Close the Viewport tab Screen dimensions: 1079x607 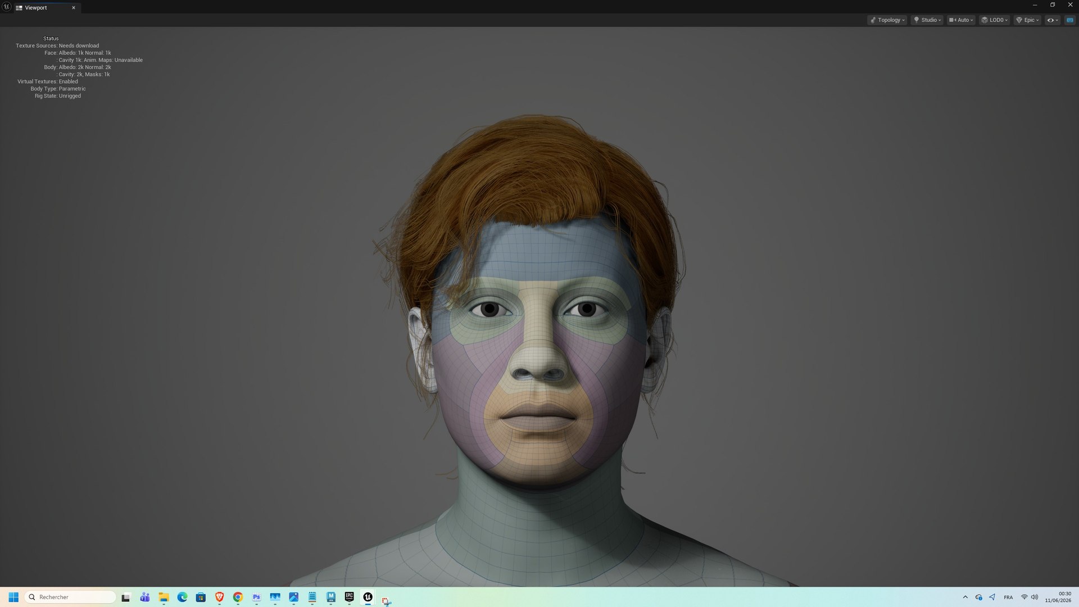74,8
